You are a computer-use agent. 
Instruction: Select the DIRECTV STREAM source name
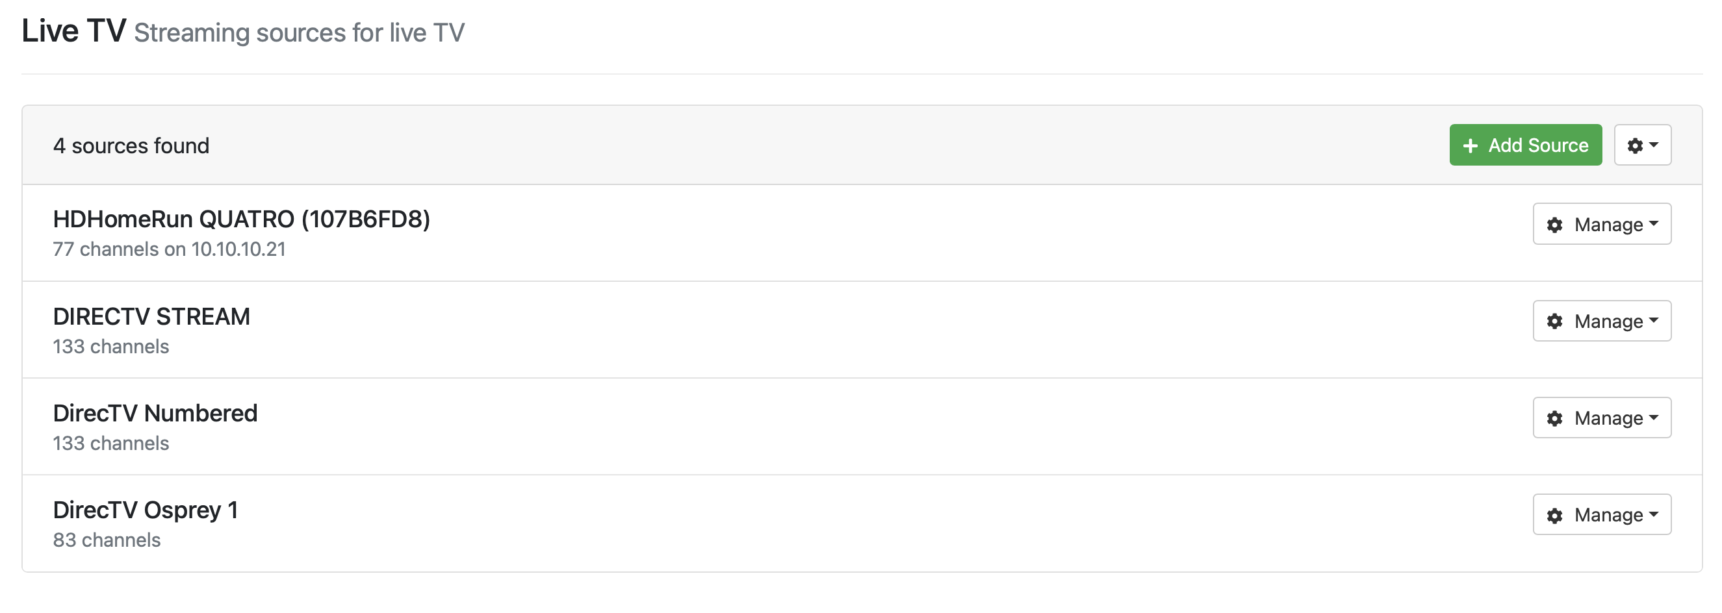tap(151, 316)
